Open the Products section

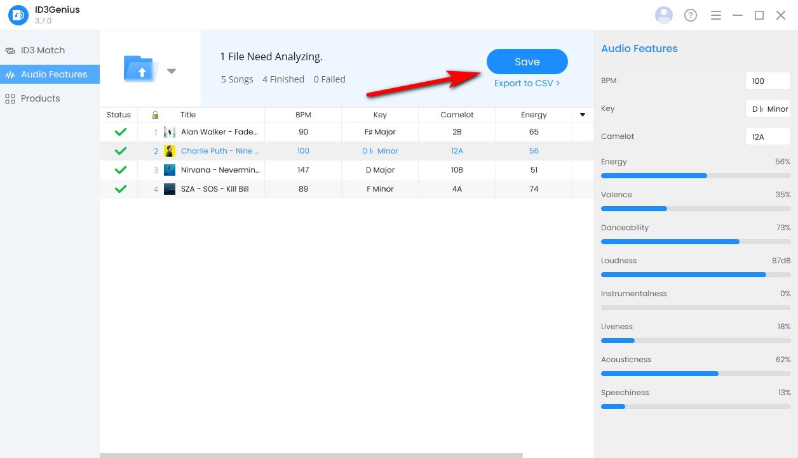click(40, 98)
